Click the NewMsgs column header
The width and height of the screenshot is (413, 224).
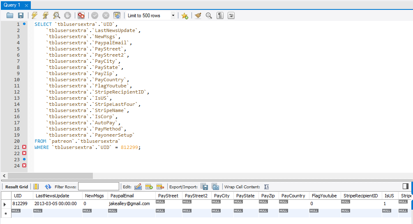[94, 196]
